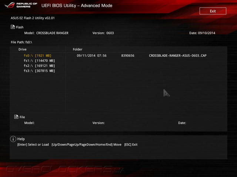This screenshot has width=237, height=177.
Task: Select drive fs1:\ [114470 MB]
Action: point(39,60)
